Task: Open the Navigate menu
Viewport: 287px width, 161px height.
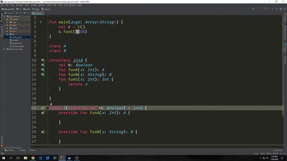Action: 19,5
